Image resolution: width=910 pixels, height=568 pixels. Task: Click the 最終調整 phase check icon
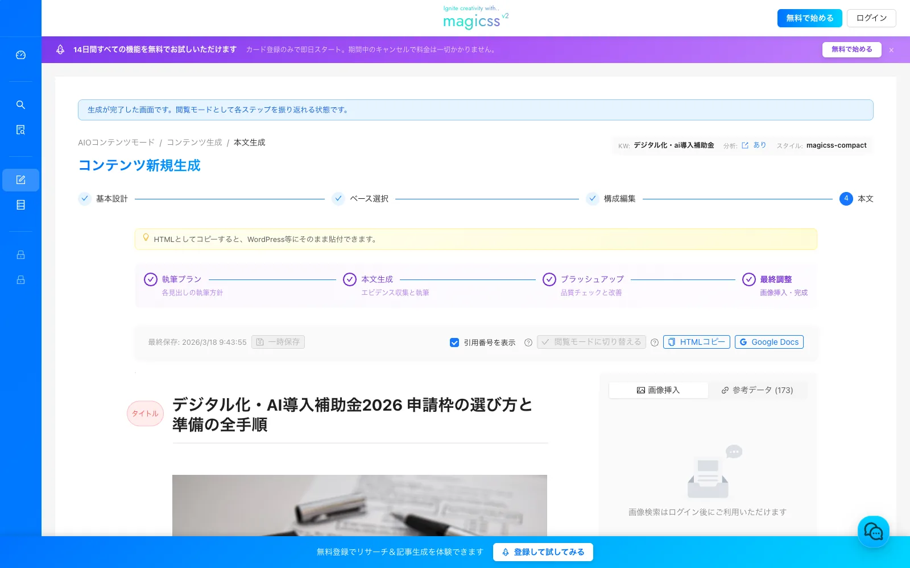(x=749, y=279)
